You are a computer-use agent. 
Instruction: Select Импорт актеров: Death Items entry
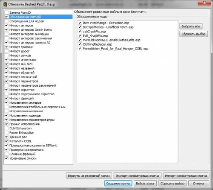point(31,30)
